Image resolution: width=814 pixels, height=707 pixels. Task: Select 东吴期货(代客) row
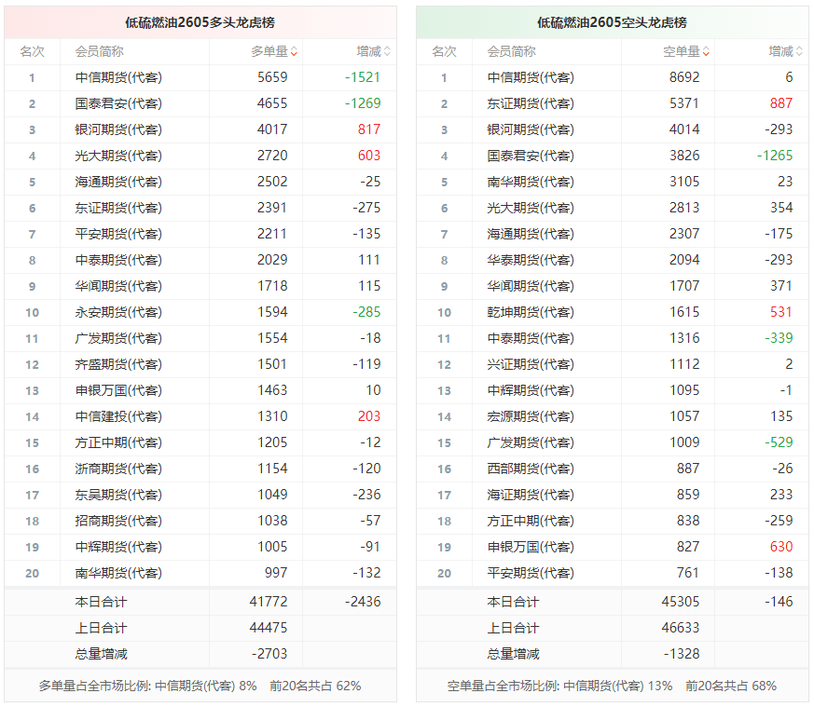point(200,495)
